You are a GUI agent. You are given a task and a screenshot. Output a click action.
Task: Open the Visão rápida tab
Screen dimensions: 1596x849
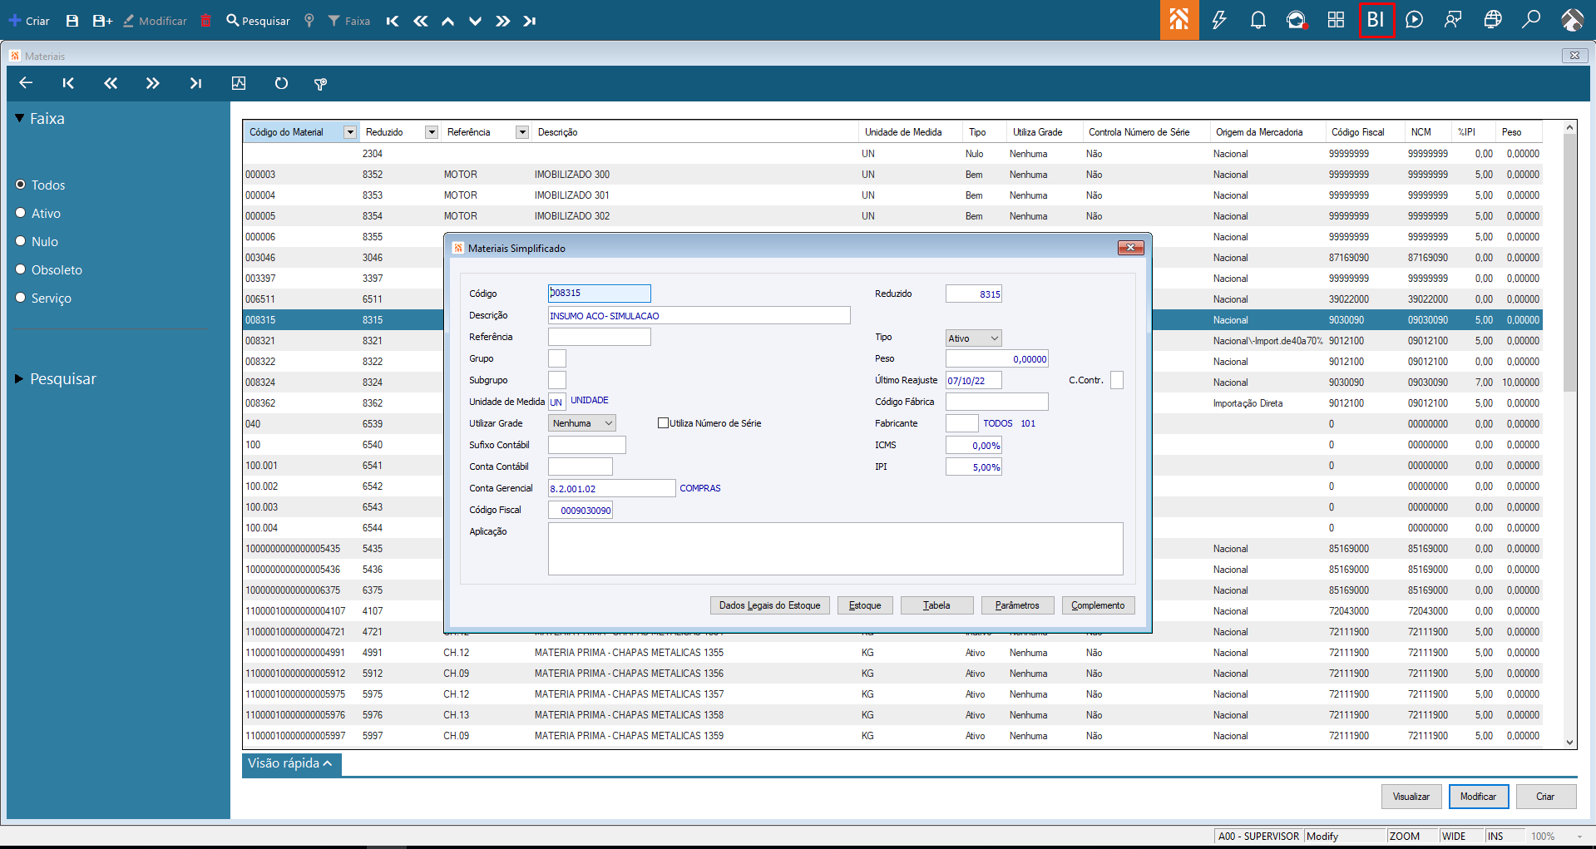[290, 763]
